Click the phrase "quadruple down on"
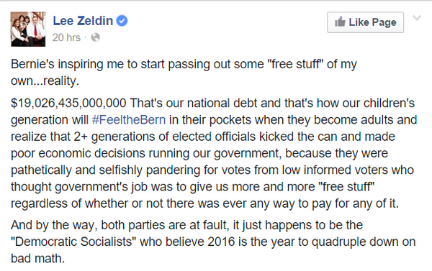Viewport: 432px width, 271px height. pos(364,242)
